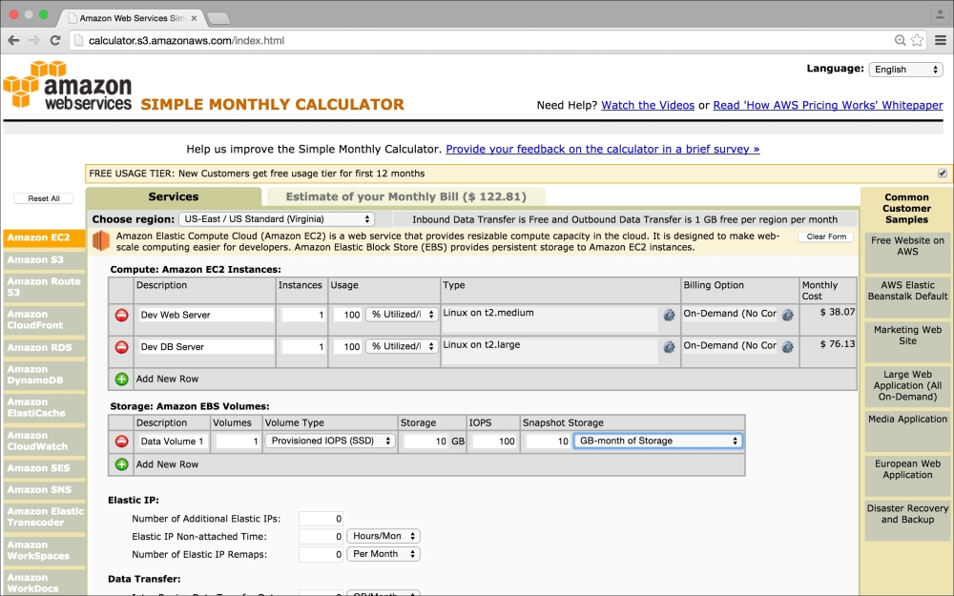
Task: Open usage unit dropdown for Dev Web Server
Action: (x=403, y=315)
